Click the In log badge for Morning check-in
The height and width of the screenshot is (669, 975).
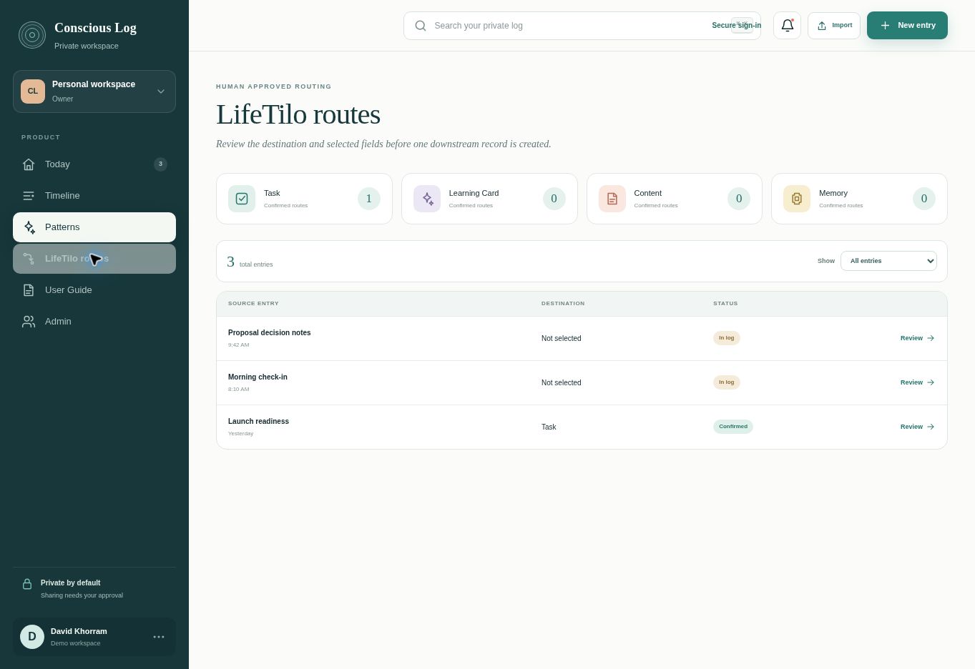coord(727,382)
